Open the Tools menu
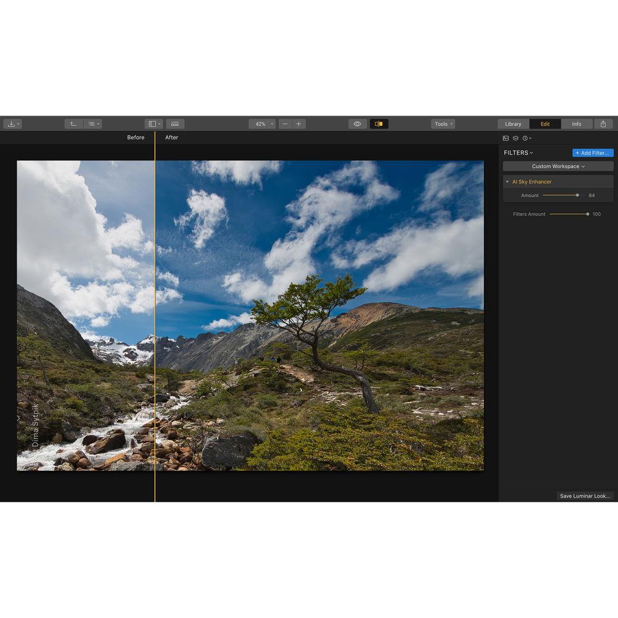Image resolution: width=618 pixels, height=618 pixels. pos(442,124)
